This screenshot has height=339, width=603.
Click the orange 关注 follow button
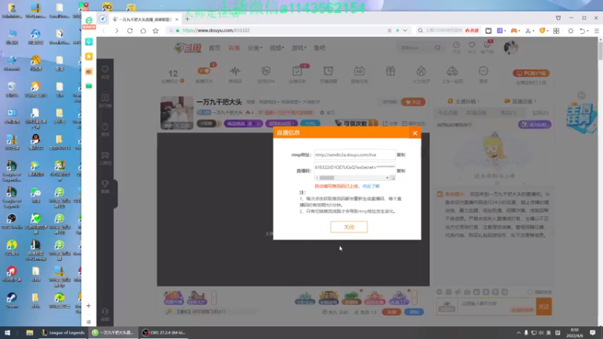click(x=413, y=102)
